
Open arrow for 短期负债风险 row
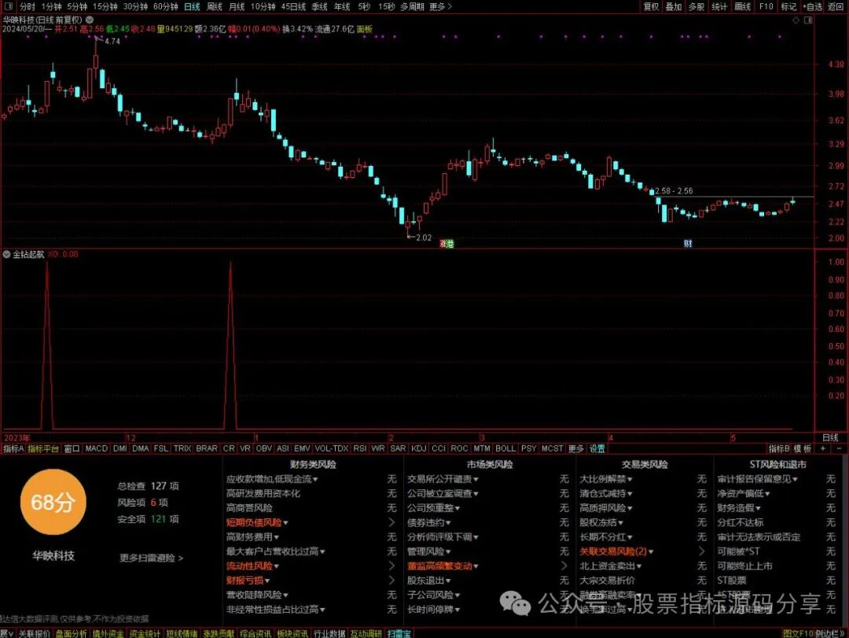(x=392, y=522)
